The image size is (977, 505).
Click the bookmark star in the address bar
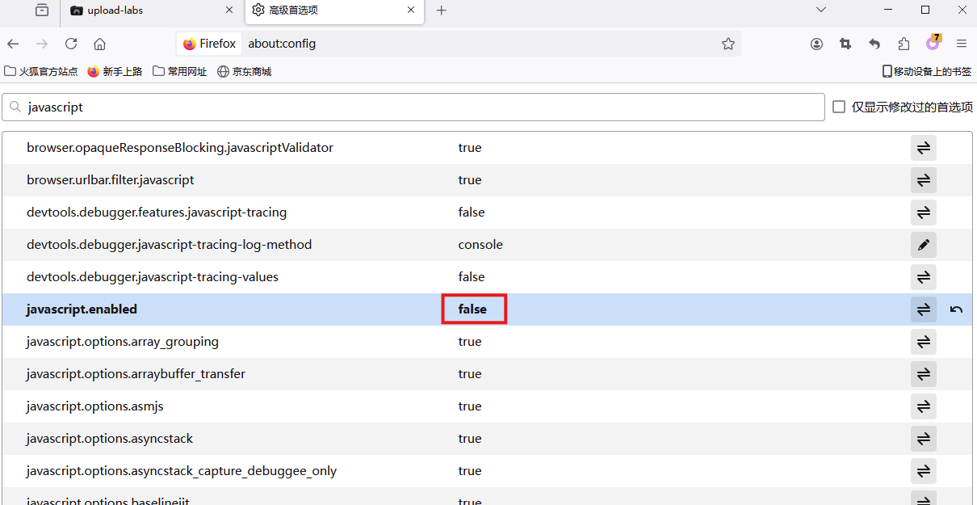point(728,44)
